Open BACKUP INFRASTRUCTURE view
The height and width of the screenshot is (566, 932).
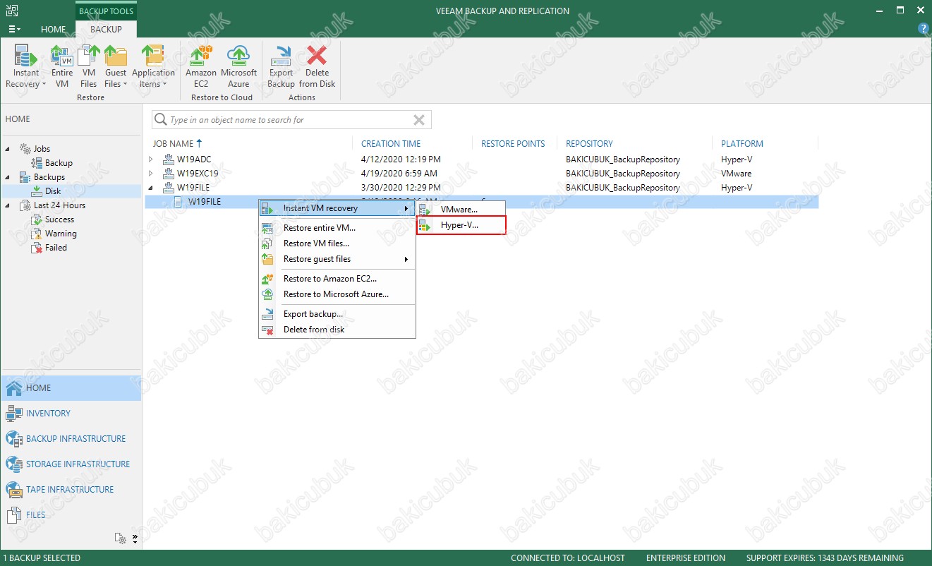(x=71, y=439)
